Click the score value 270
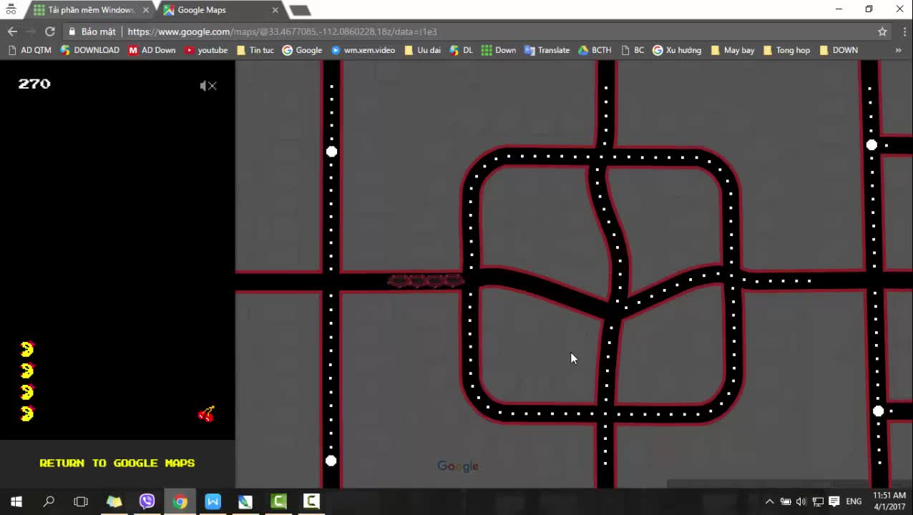The image size is (913, 515). 34,84
